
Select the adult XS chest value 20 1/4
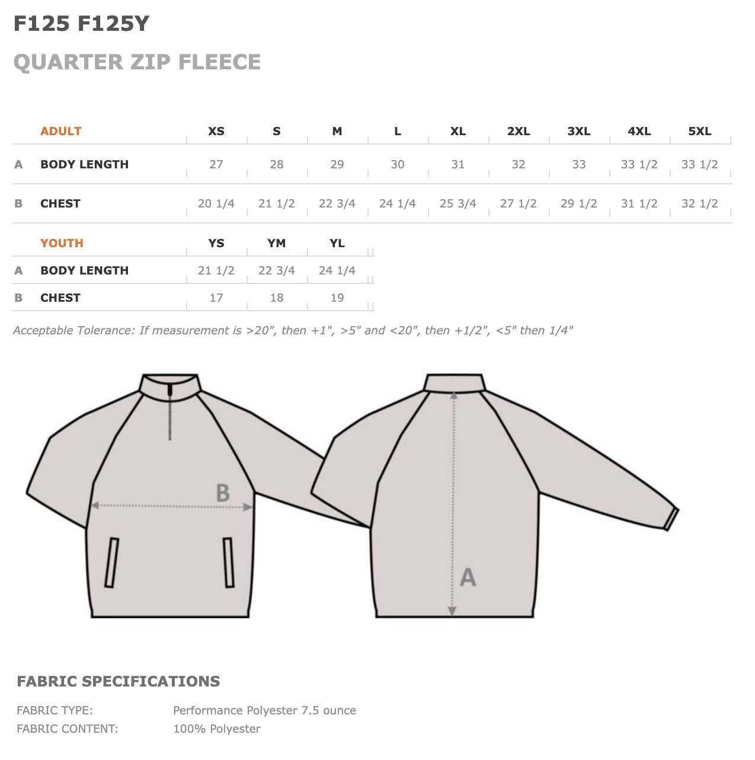(216, 204)
